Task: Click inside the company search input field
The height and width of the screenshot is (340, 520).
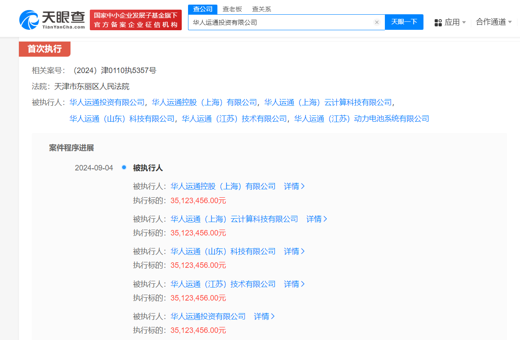Action: tap(281, 22)
